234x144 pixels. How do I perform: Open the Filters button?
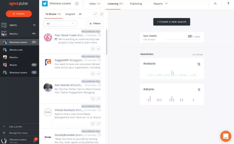(95, 24)
